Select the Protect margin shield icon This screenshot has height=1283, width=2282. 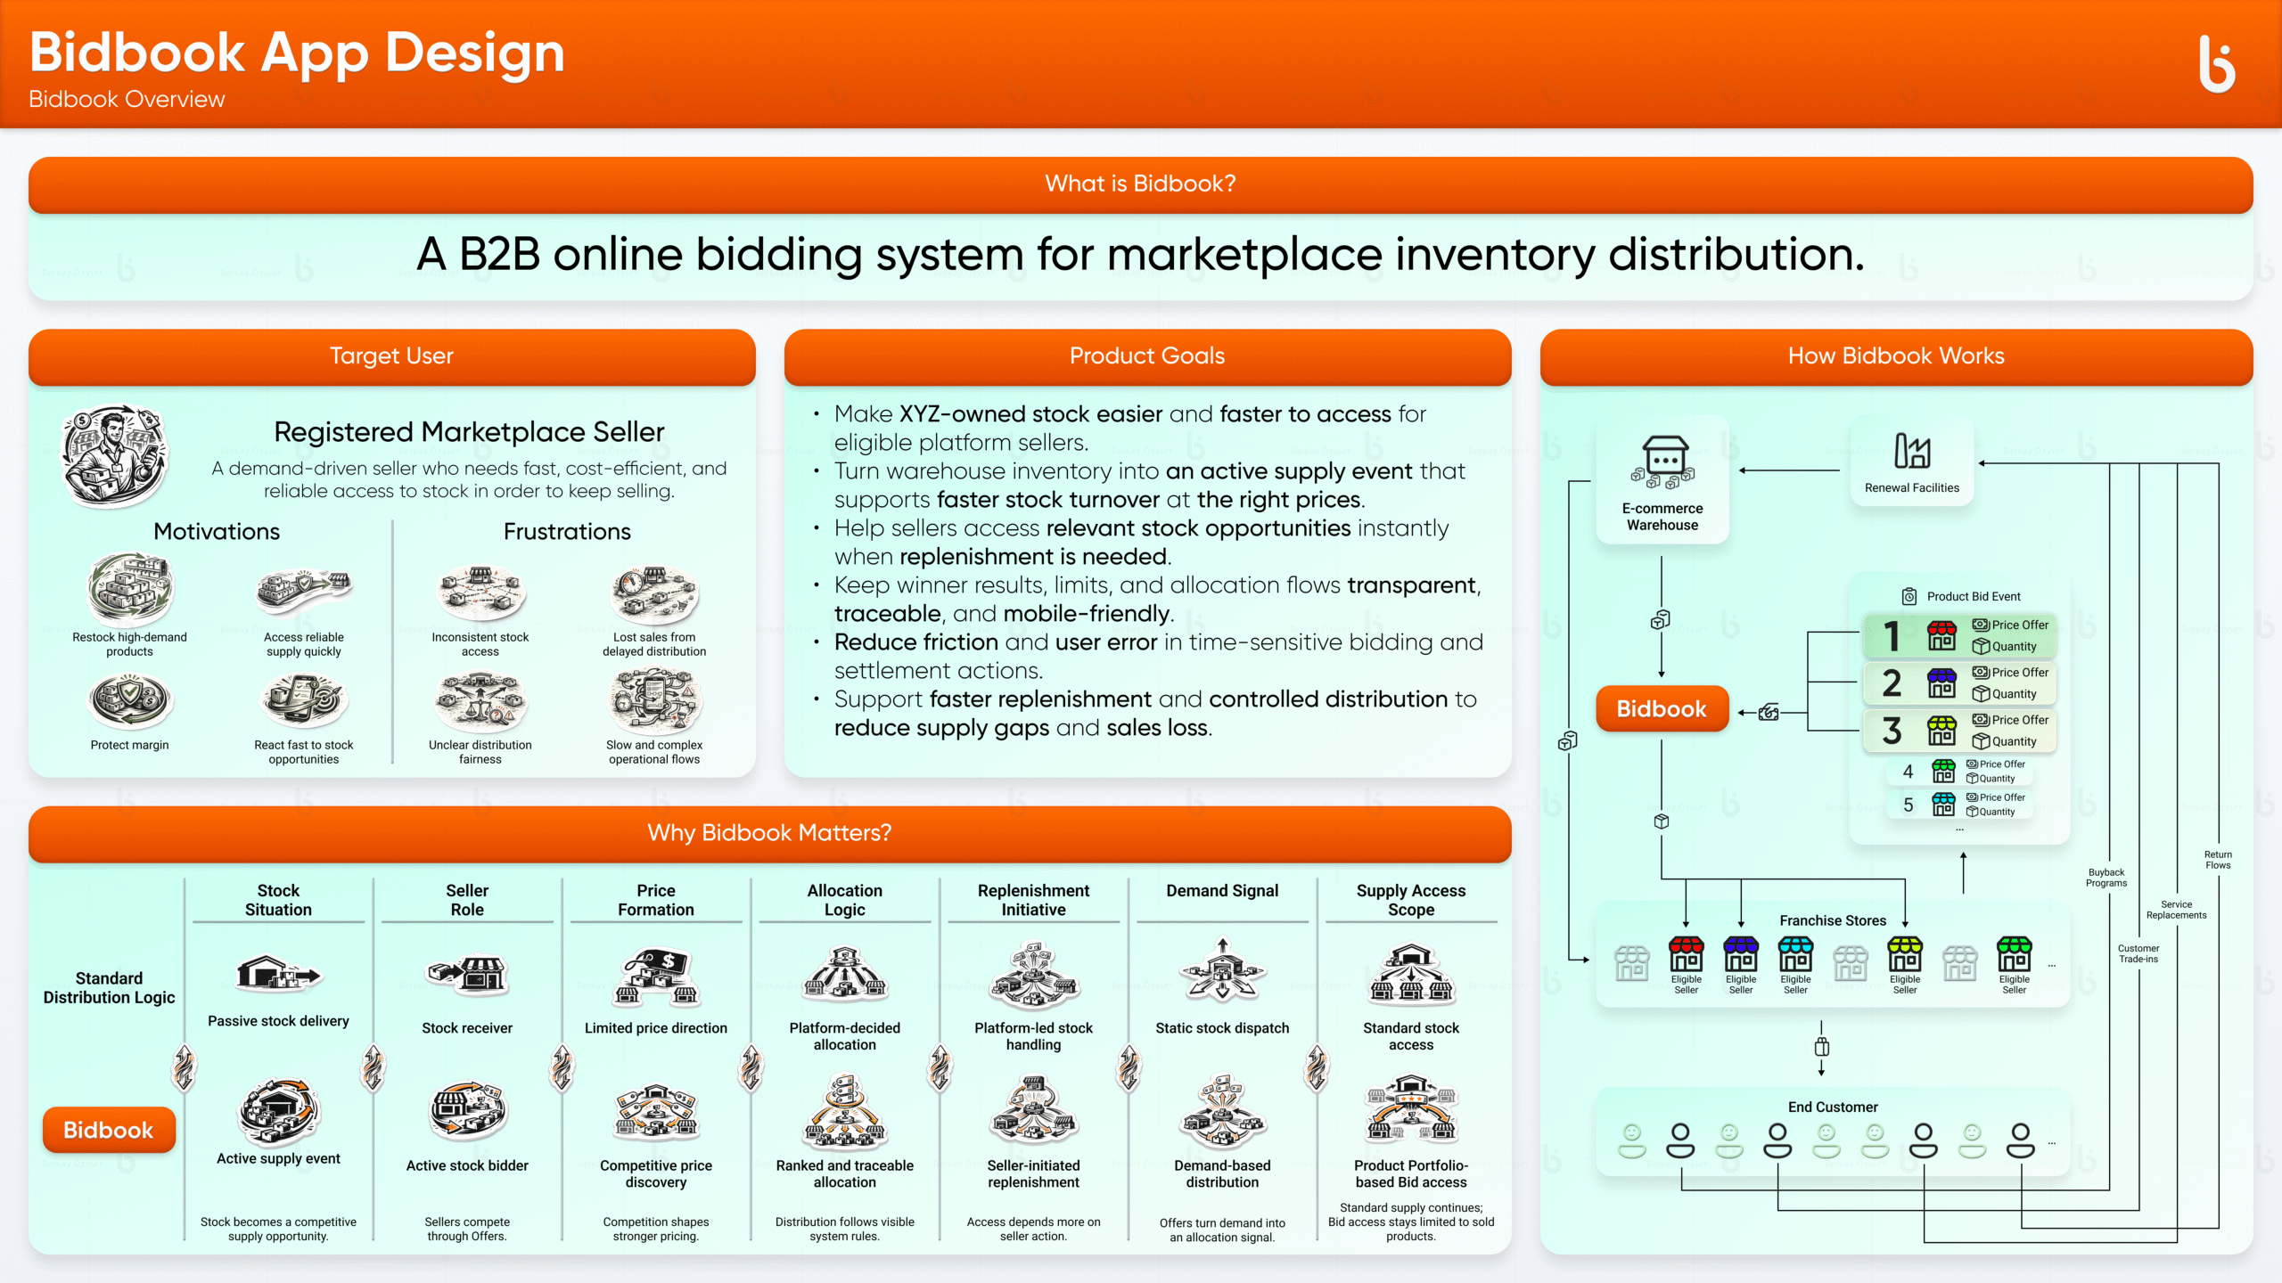[129, 702]
